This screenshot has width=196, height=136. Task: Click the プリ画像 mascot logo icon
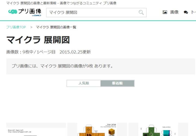coord(13,12)
